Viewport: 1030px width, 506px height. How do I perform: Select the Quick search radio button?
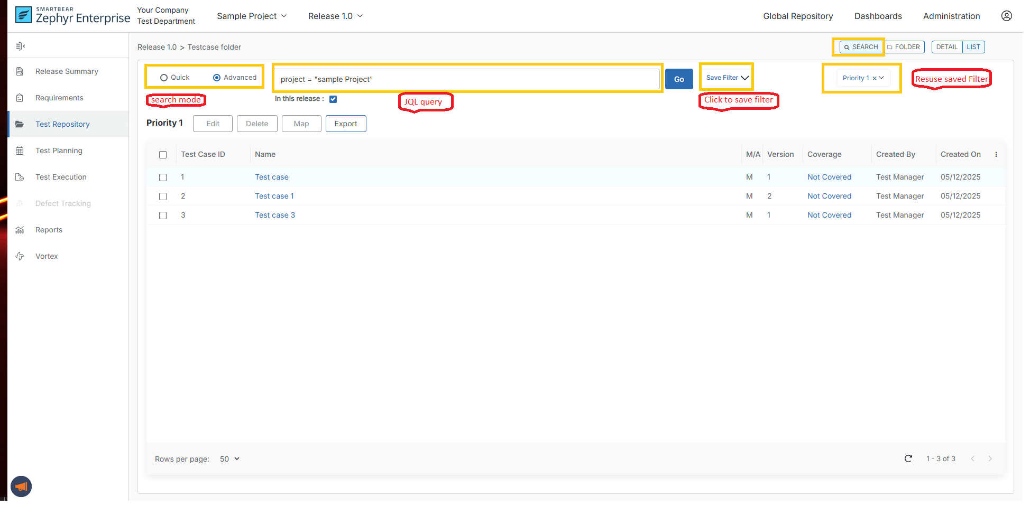(x=164, y=78)
